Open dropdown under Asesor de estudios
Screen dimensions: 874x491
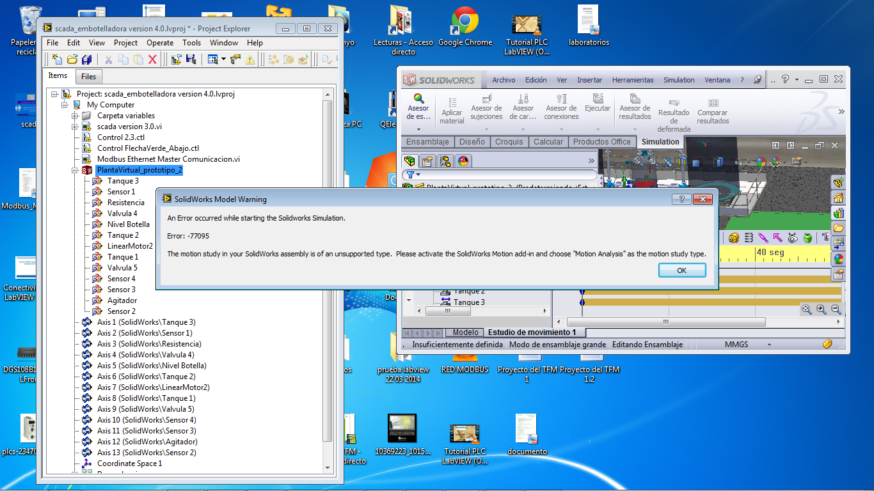click(418, 129)
